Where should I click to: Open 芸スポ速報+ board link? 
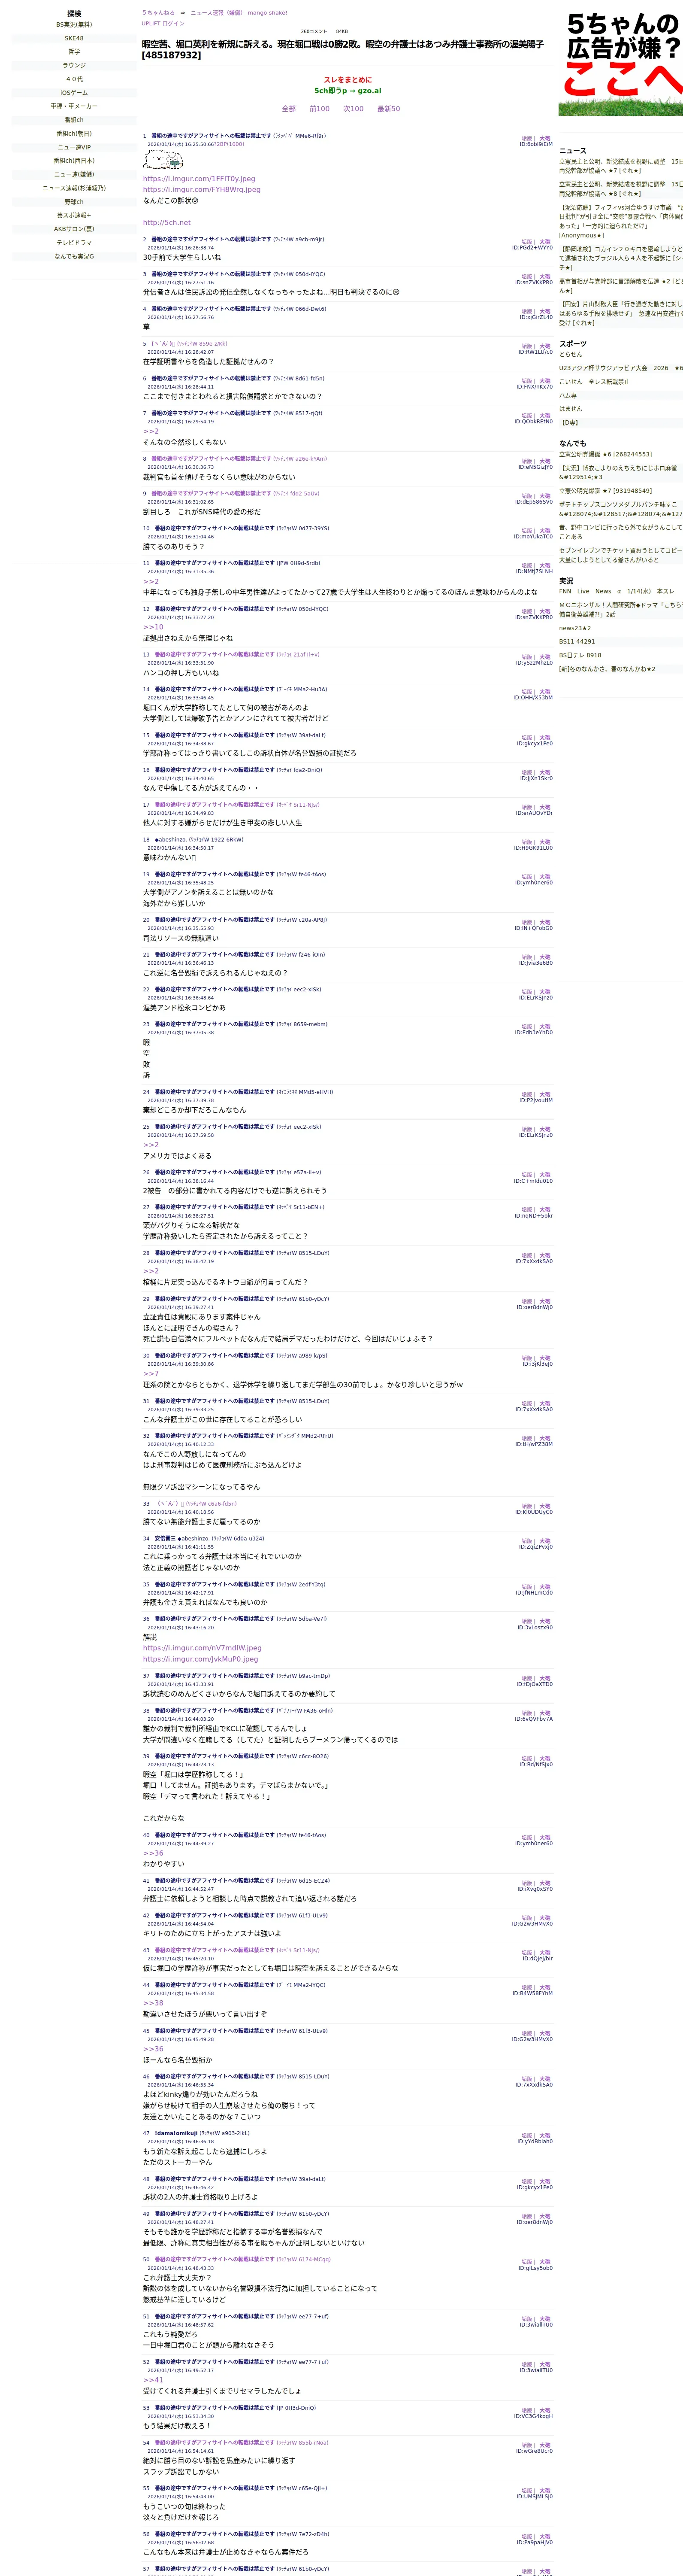coord(74,215)
